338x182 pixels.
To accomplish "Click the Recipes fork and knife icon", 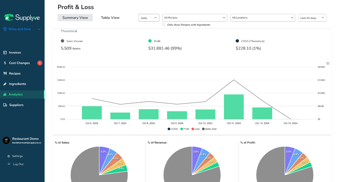I will 5,74.
